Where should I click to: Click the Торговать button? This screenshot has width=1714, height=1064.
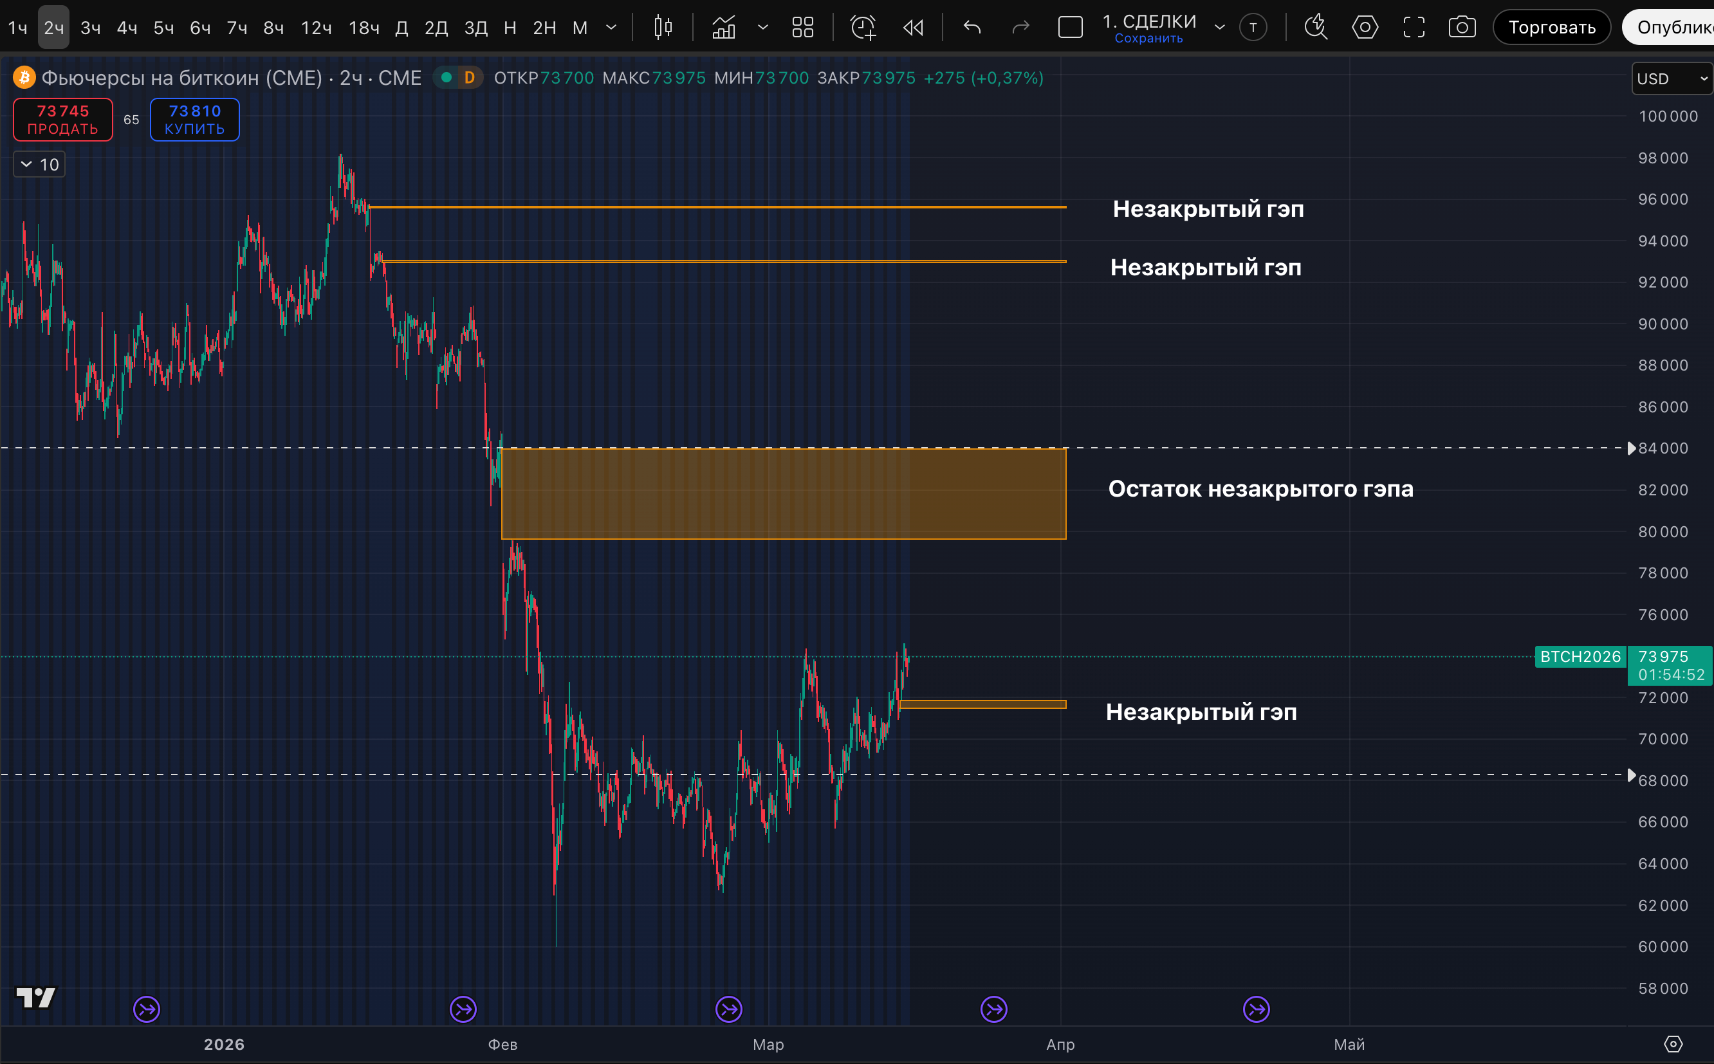[x=1551, y=28]
